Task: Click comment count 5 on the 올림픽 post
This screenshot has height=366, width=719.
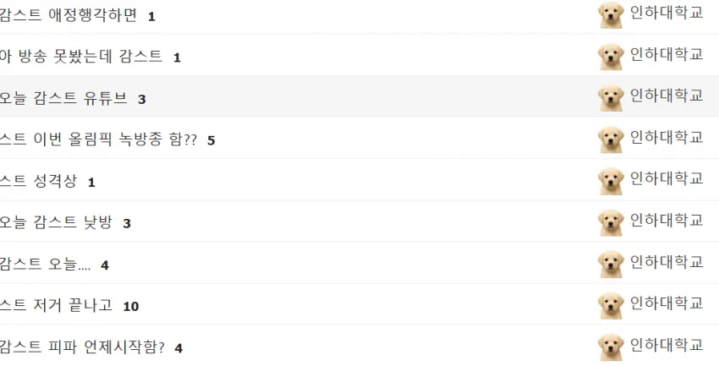Action: click(x=211, y=140)
